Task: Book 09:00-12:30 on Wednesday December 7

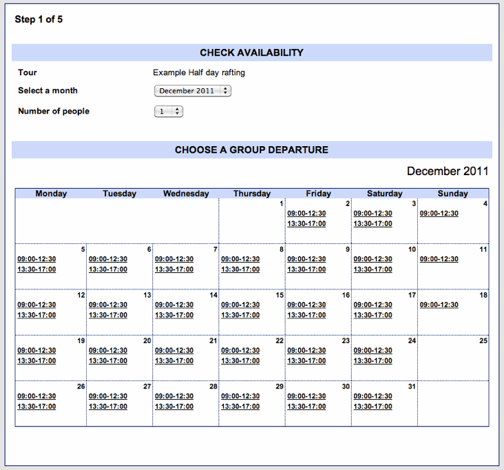Action: 174,259
